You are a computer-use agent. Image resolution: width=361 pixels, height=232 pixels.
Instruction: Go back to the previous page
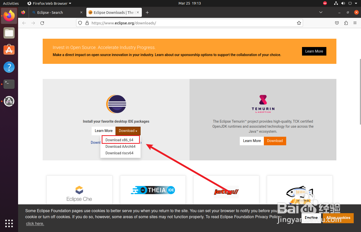pyautogui.click(x=24, y=23)
